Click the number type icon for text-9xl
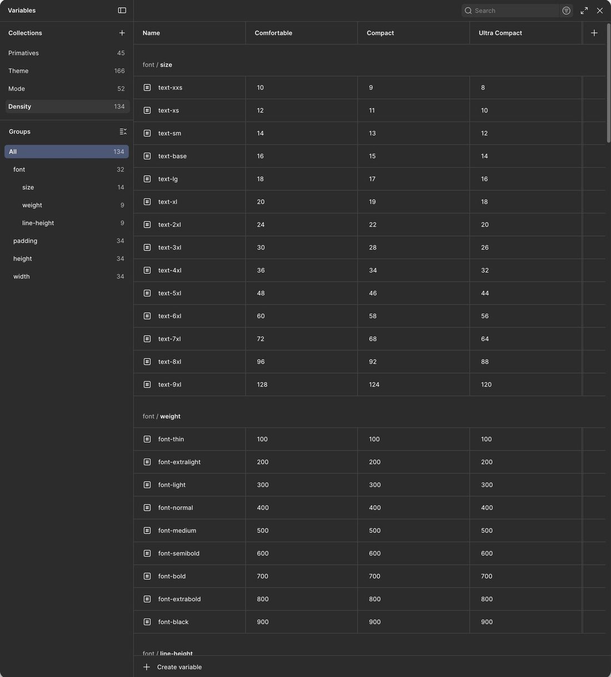The image size is (611, 677). coord(147,384)
